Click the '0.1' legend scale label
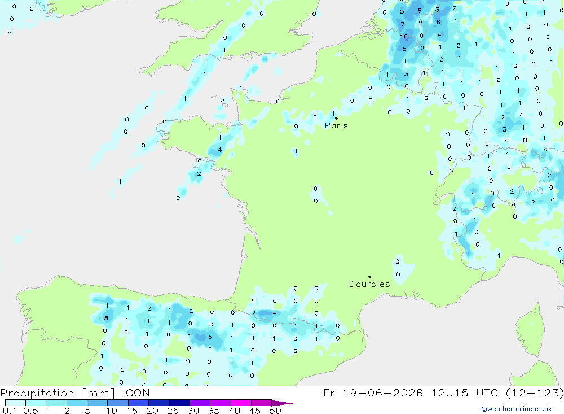Image resolution: width=564 pixels, height=414 pixels. pos(10,411)
